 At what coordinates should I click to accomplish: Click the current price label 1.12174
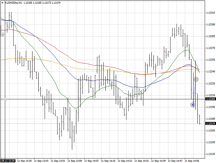210,123
